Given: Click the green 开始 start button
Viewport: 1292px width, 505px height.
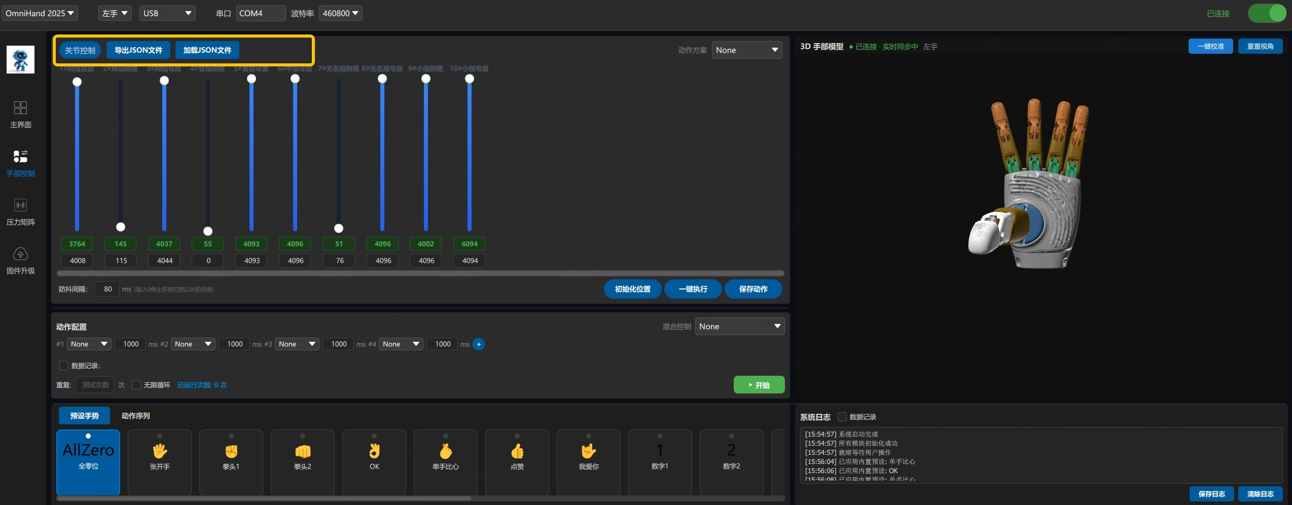Looking at the screenshot, I should pyautogui.click(x=759, y=385).
